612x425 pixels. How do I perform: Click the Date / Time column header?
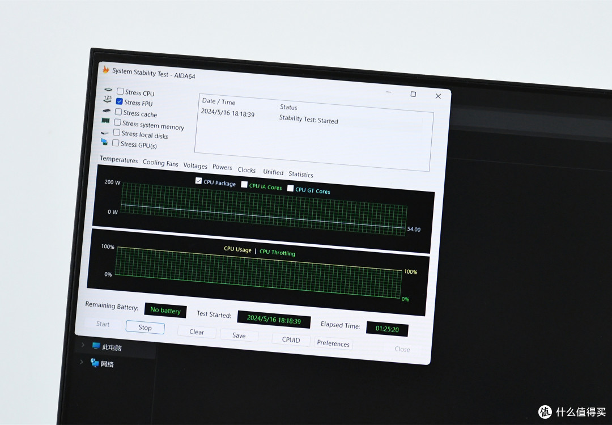[219, 101]
